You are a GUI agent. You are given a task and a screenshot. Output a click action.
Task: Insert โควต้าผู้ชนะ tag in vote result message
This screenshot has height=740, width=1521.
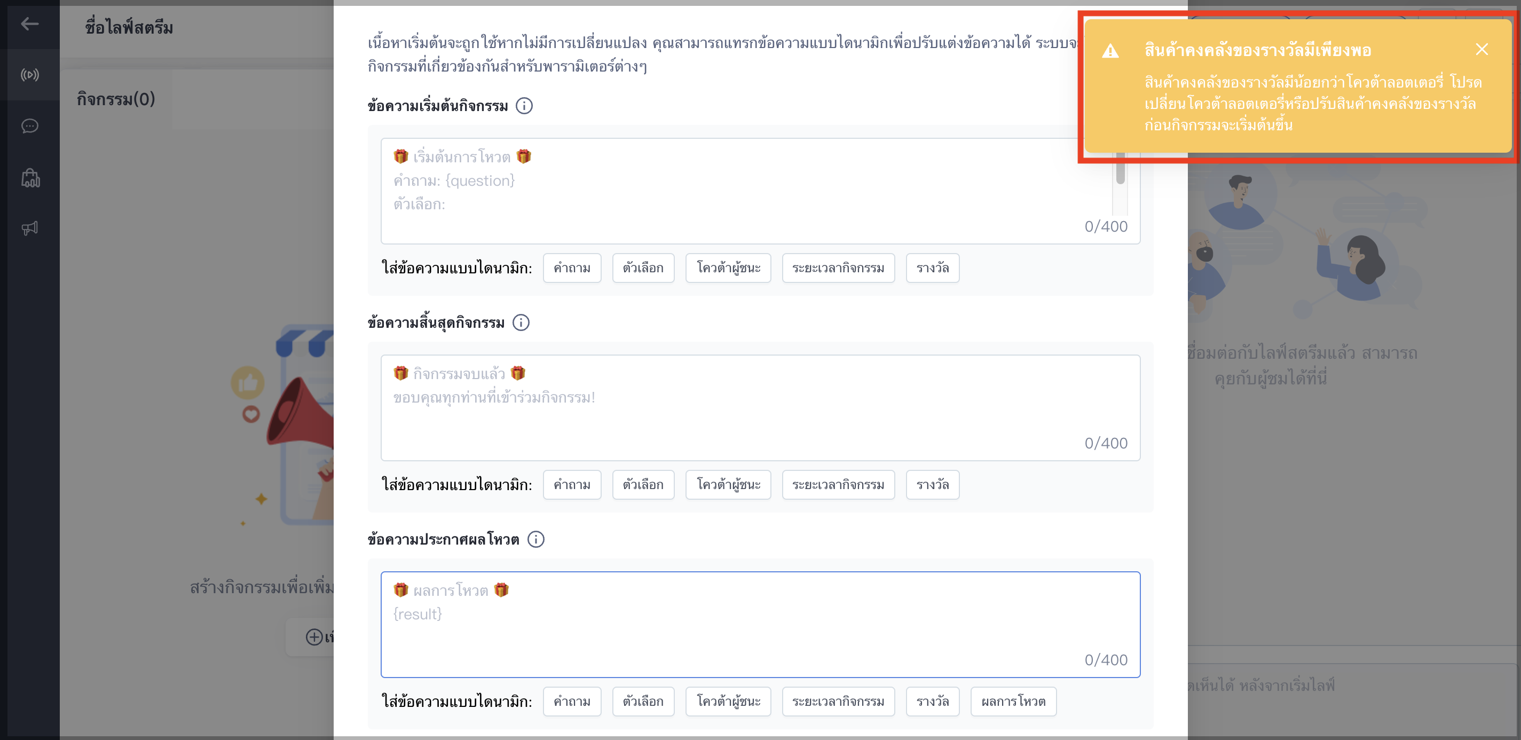pos(728,702)
